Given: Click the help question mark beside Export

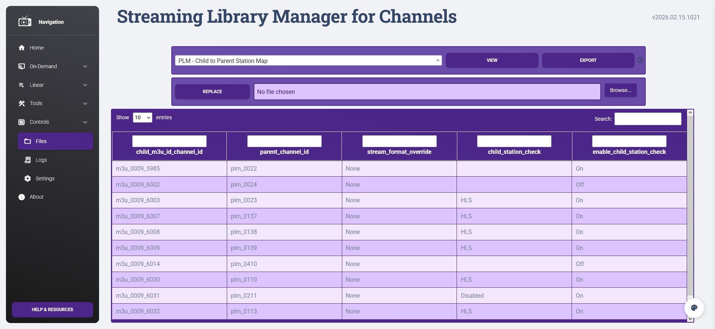Looking at the screenshot, I should tap(640, 60).
